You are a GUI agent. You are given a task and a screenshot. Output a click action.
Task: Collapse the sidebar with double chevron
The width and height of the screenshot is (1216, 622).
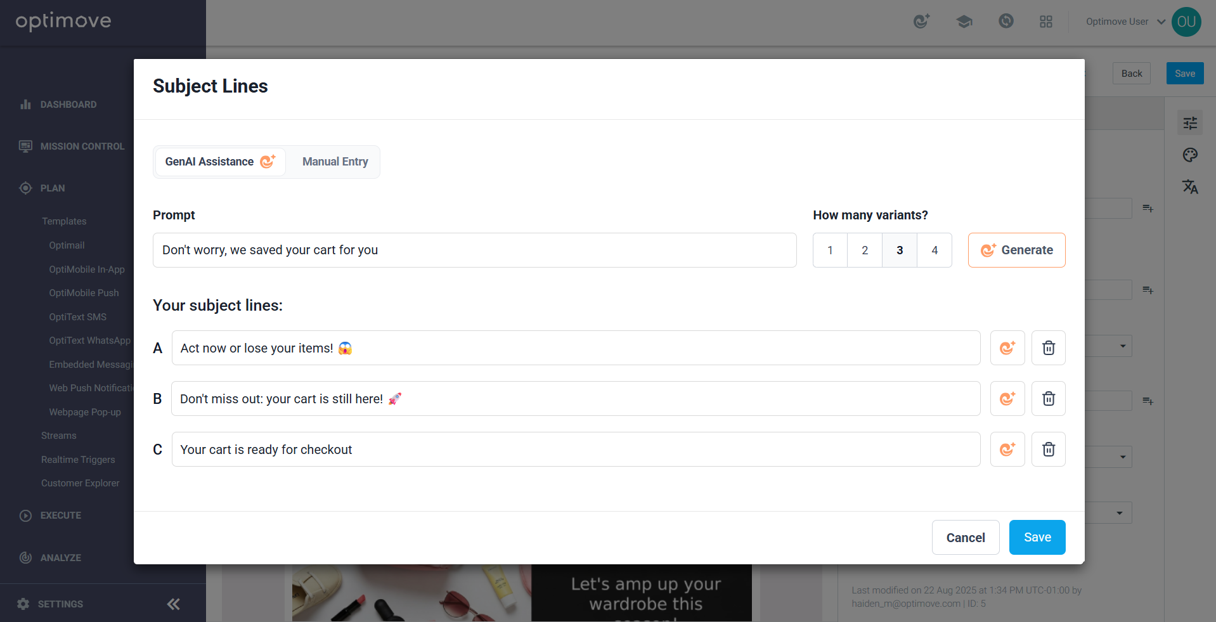(173, 604)
